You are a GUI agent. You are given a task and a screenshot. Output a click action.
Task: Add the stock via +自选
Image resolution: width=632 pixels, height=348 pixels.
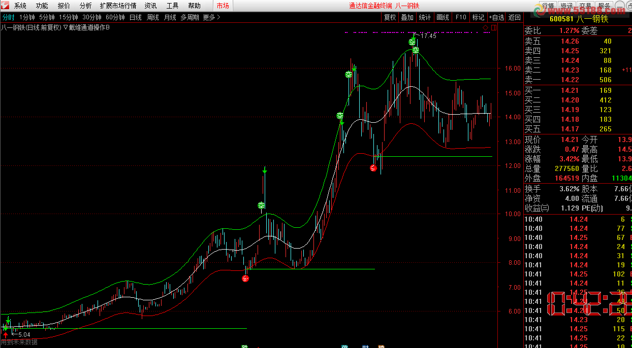click(497, 17)
